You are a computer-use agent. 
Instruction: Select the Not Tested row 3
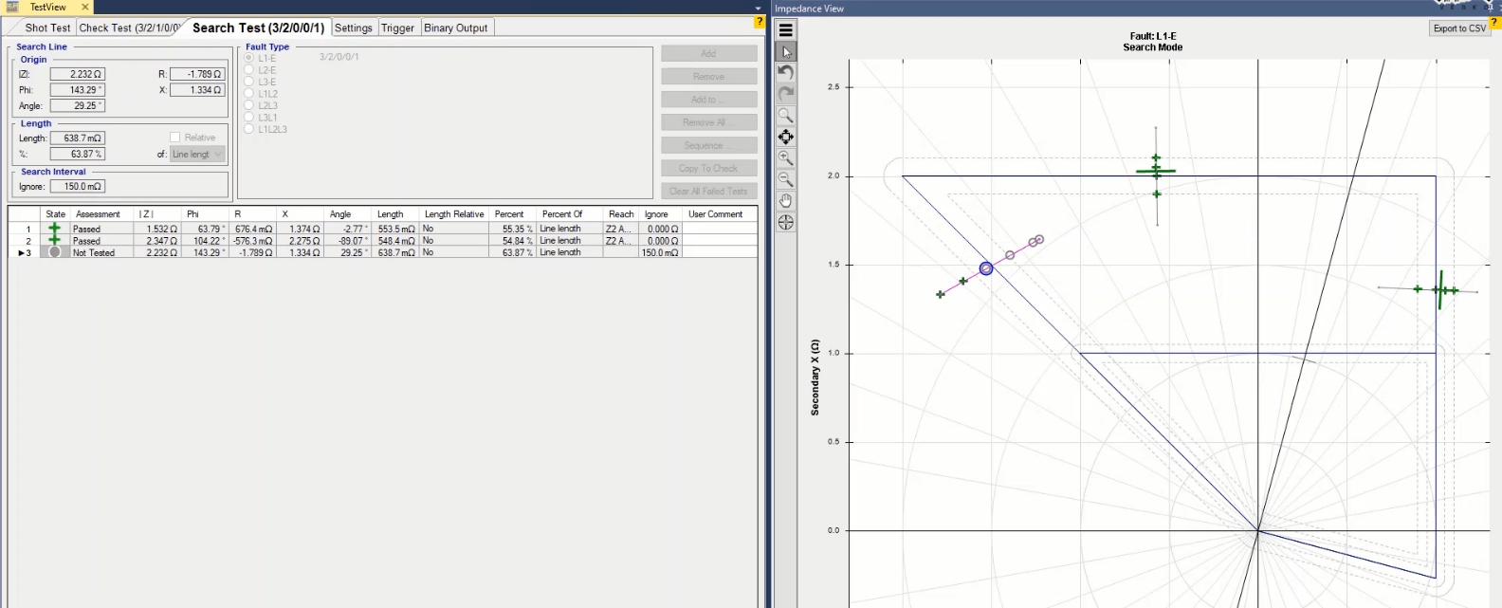93,253
